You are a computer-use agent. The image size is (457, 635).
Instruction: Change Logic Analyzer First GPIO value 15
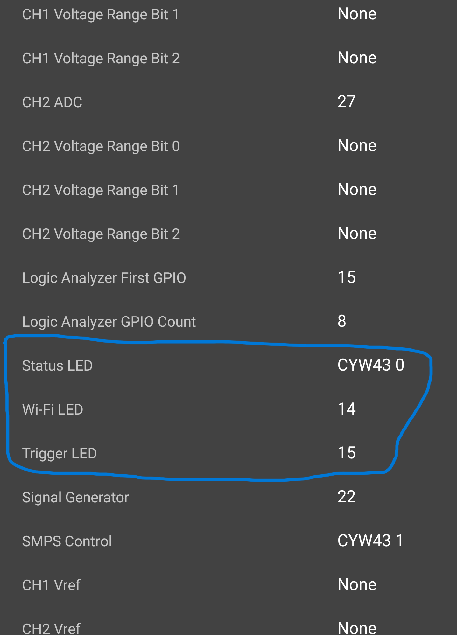[347, 277]
